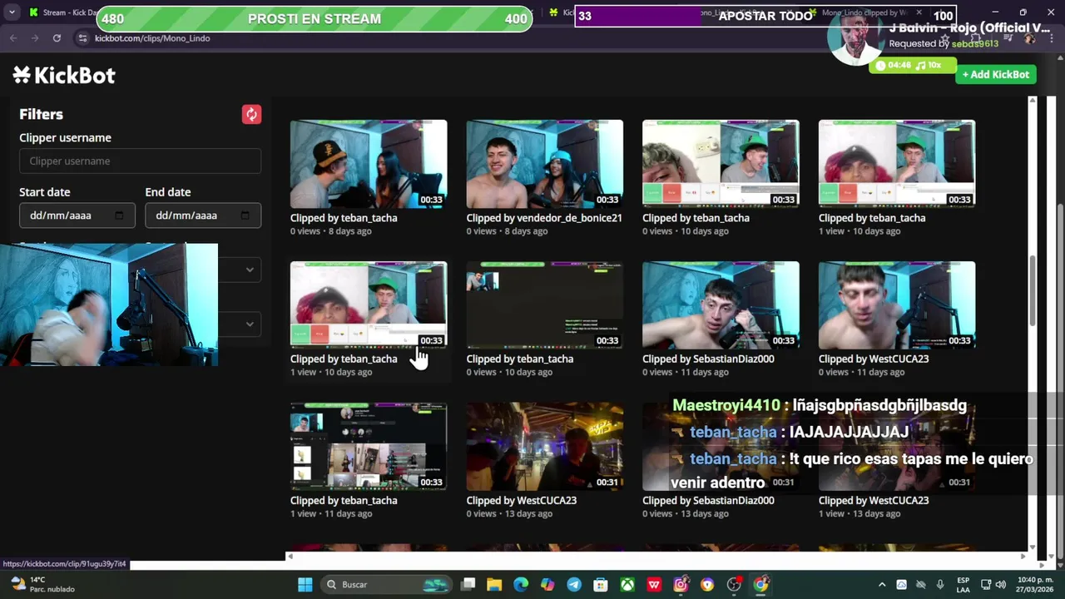Click the microphone icon in the system tray
Viewport: 1065px width, 599px height.
coord(940,584)
